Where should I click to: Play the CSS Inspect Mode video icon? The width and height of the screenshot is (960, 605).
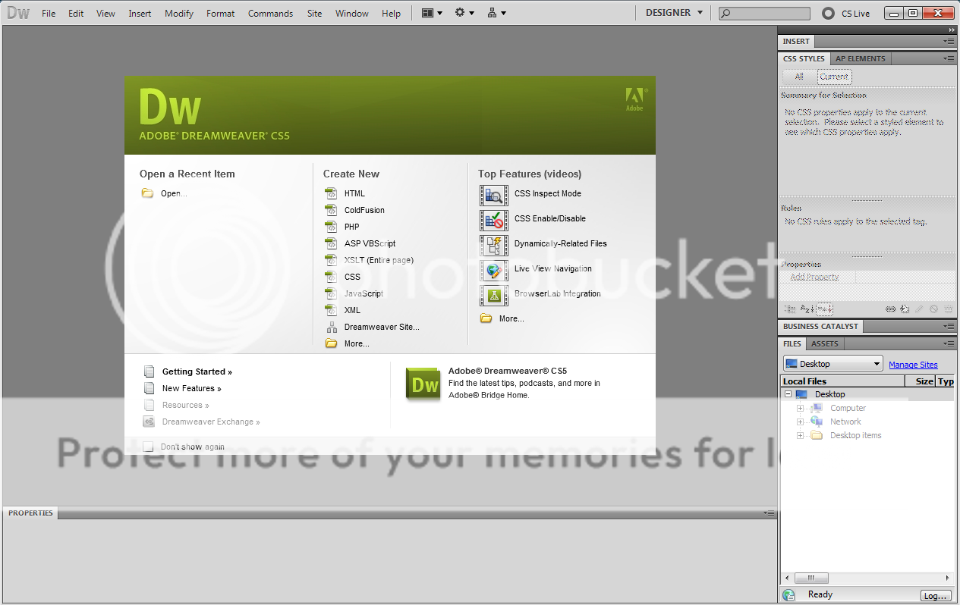tap(494, 195)
